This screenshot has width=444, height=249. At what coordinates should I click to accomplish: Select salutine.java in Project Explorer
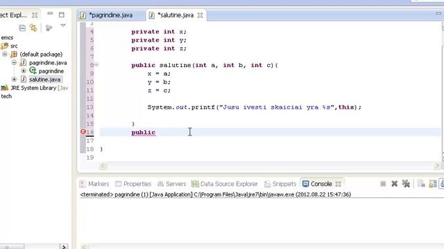[44, 80]
